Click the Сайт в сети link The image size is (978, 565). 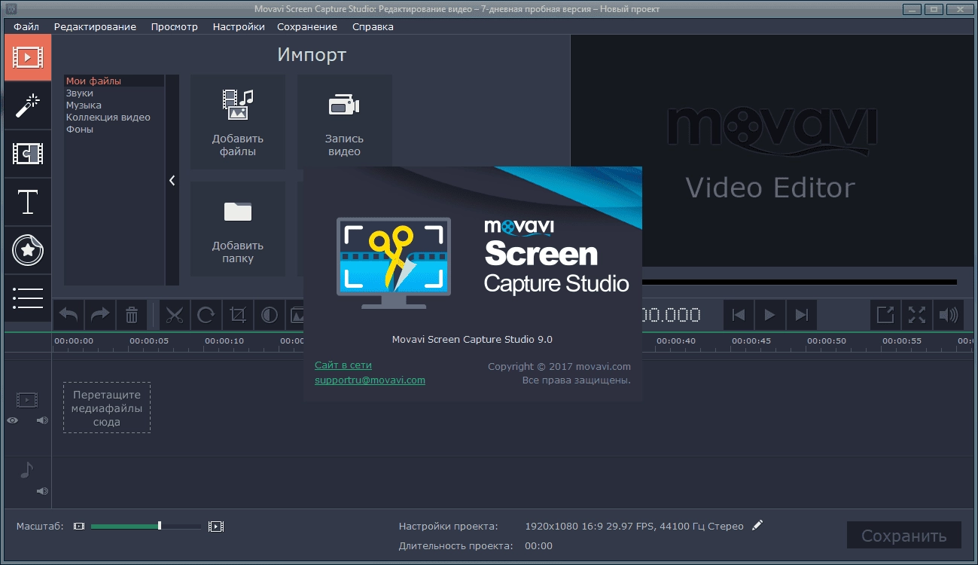click(x=343, y=365)
